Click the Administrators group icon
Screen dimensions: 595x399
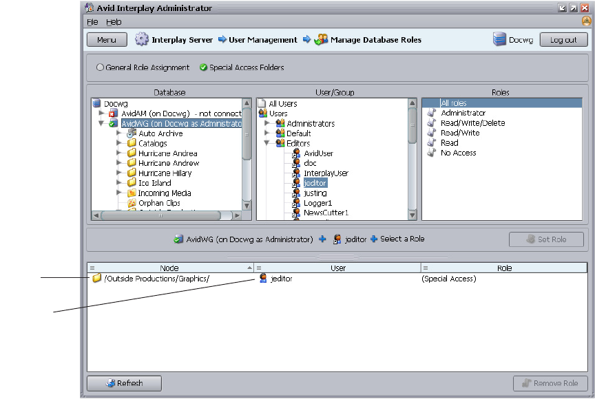(x=280, y=123)
